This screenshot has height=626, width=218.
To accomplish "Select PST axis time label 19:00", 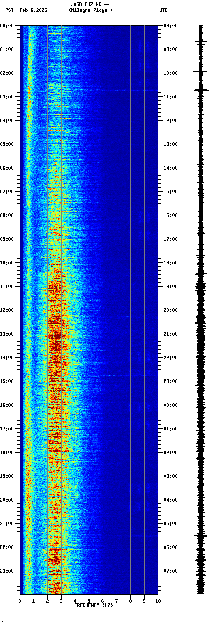I will (x=7, y=476).
